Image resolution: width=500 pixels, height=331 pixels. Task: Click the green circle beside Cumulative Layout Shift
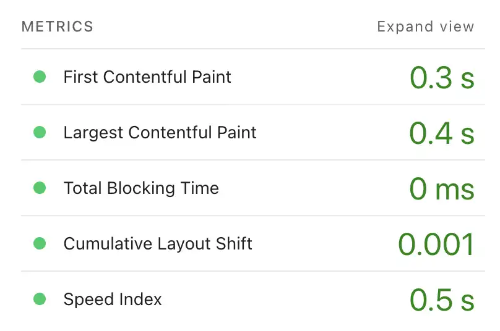point(40,244)
